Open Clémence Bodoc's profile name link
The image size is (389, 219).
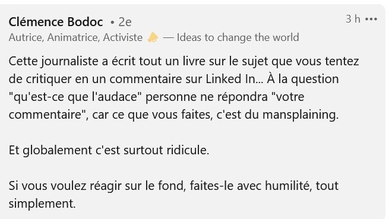(56, 22)
